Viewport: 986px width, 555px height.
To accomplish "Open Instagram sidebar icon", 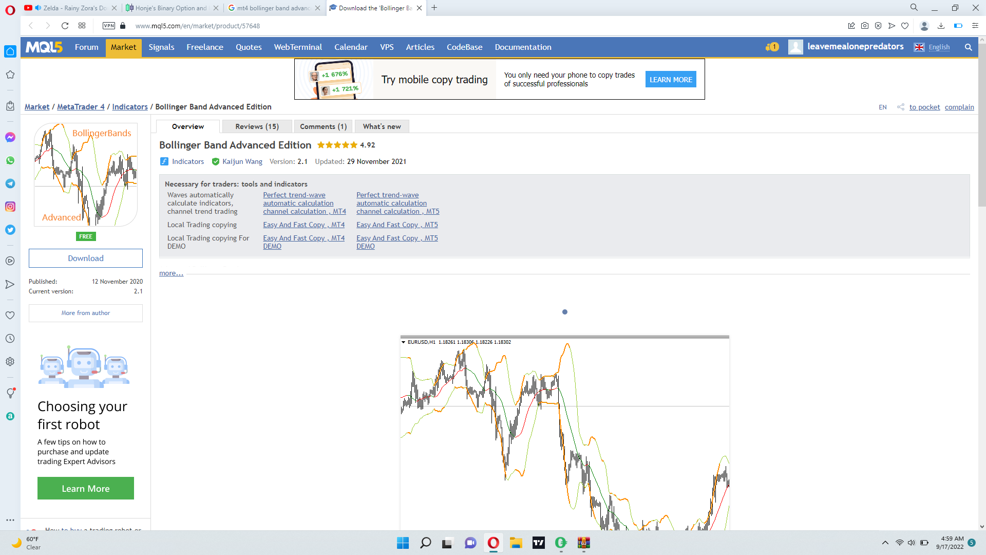I will [10, 207].
